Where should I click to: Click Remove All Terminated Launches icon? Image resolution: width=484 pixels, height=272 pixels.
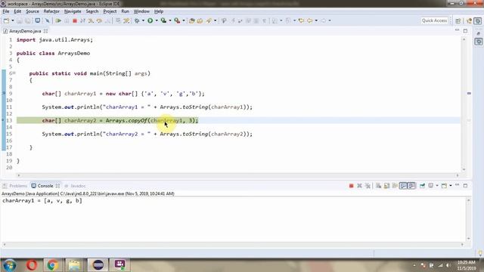tap(368, 186)
